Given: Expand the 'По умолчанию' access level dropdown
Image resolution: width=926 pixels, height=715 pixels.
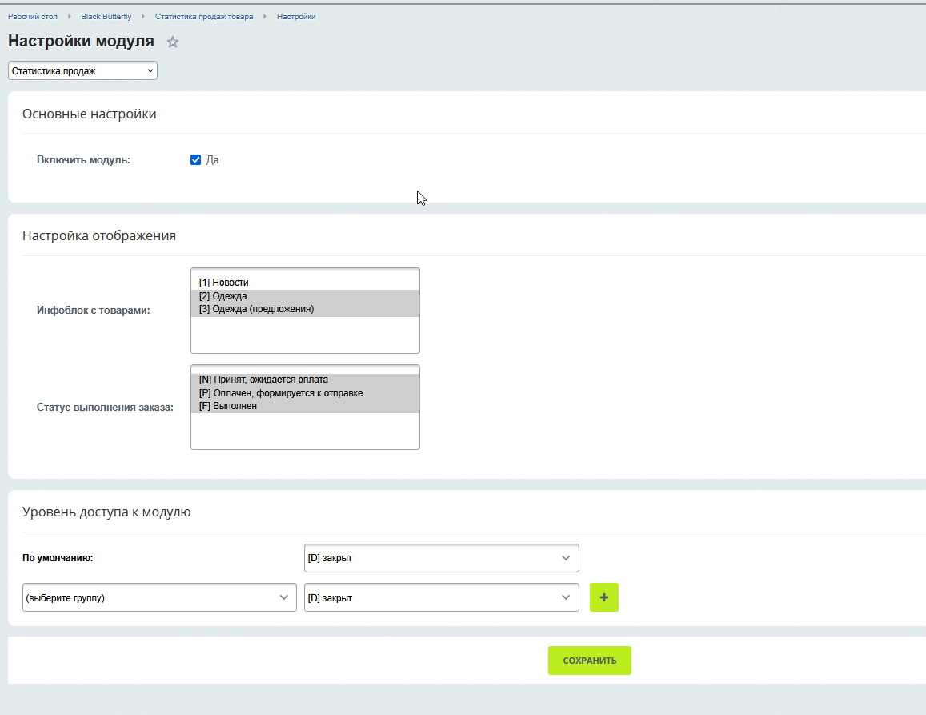Looking at the screenshot, I should click(x=441, y=558).
